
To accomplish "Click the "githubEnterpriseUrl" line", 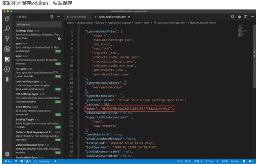I will 109,151.
